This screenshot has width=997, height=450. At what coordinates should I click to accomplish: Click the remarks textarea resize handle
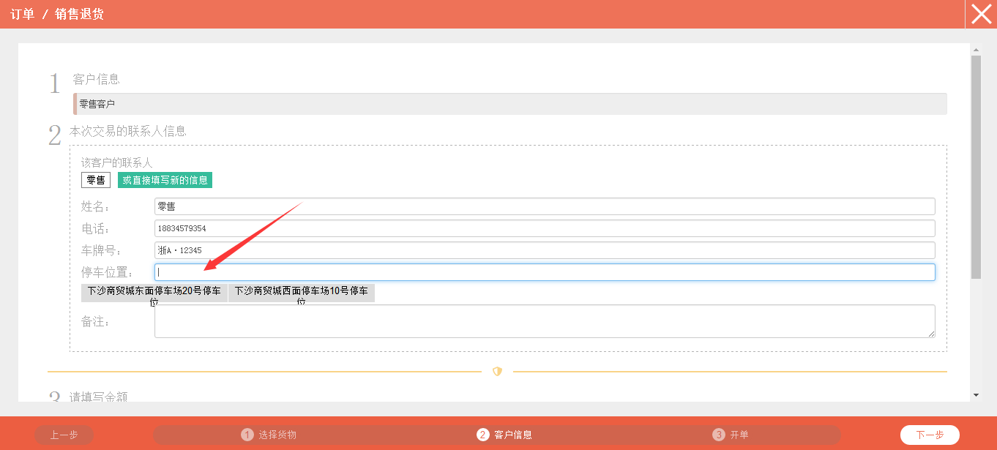(931, 334)
